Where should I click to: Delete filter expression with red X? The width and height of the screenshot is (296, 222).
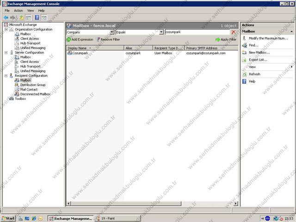point(234,32)
